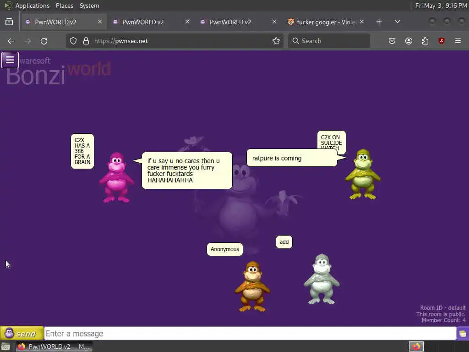
Task: Click the site security padlock icon
Action: coord(86,41)
